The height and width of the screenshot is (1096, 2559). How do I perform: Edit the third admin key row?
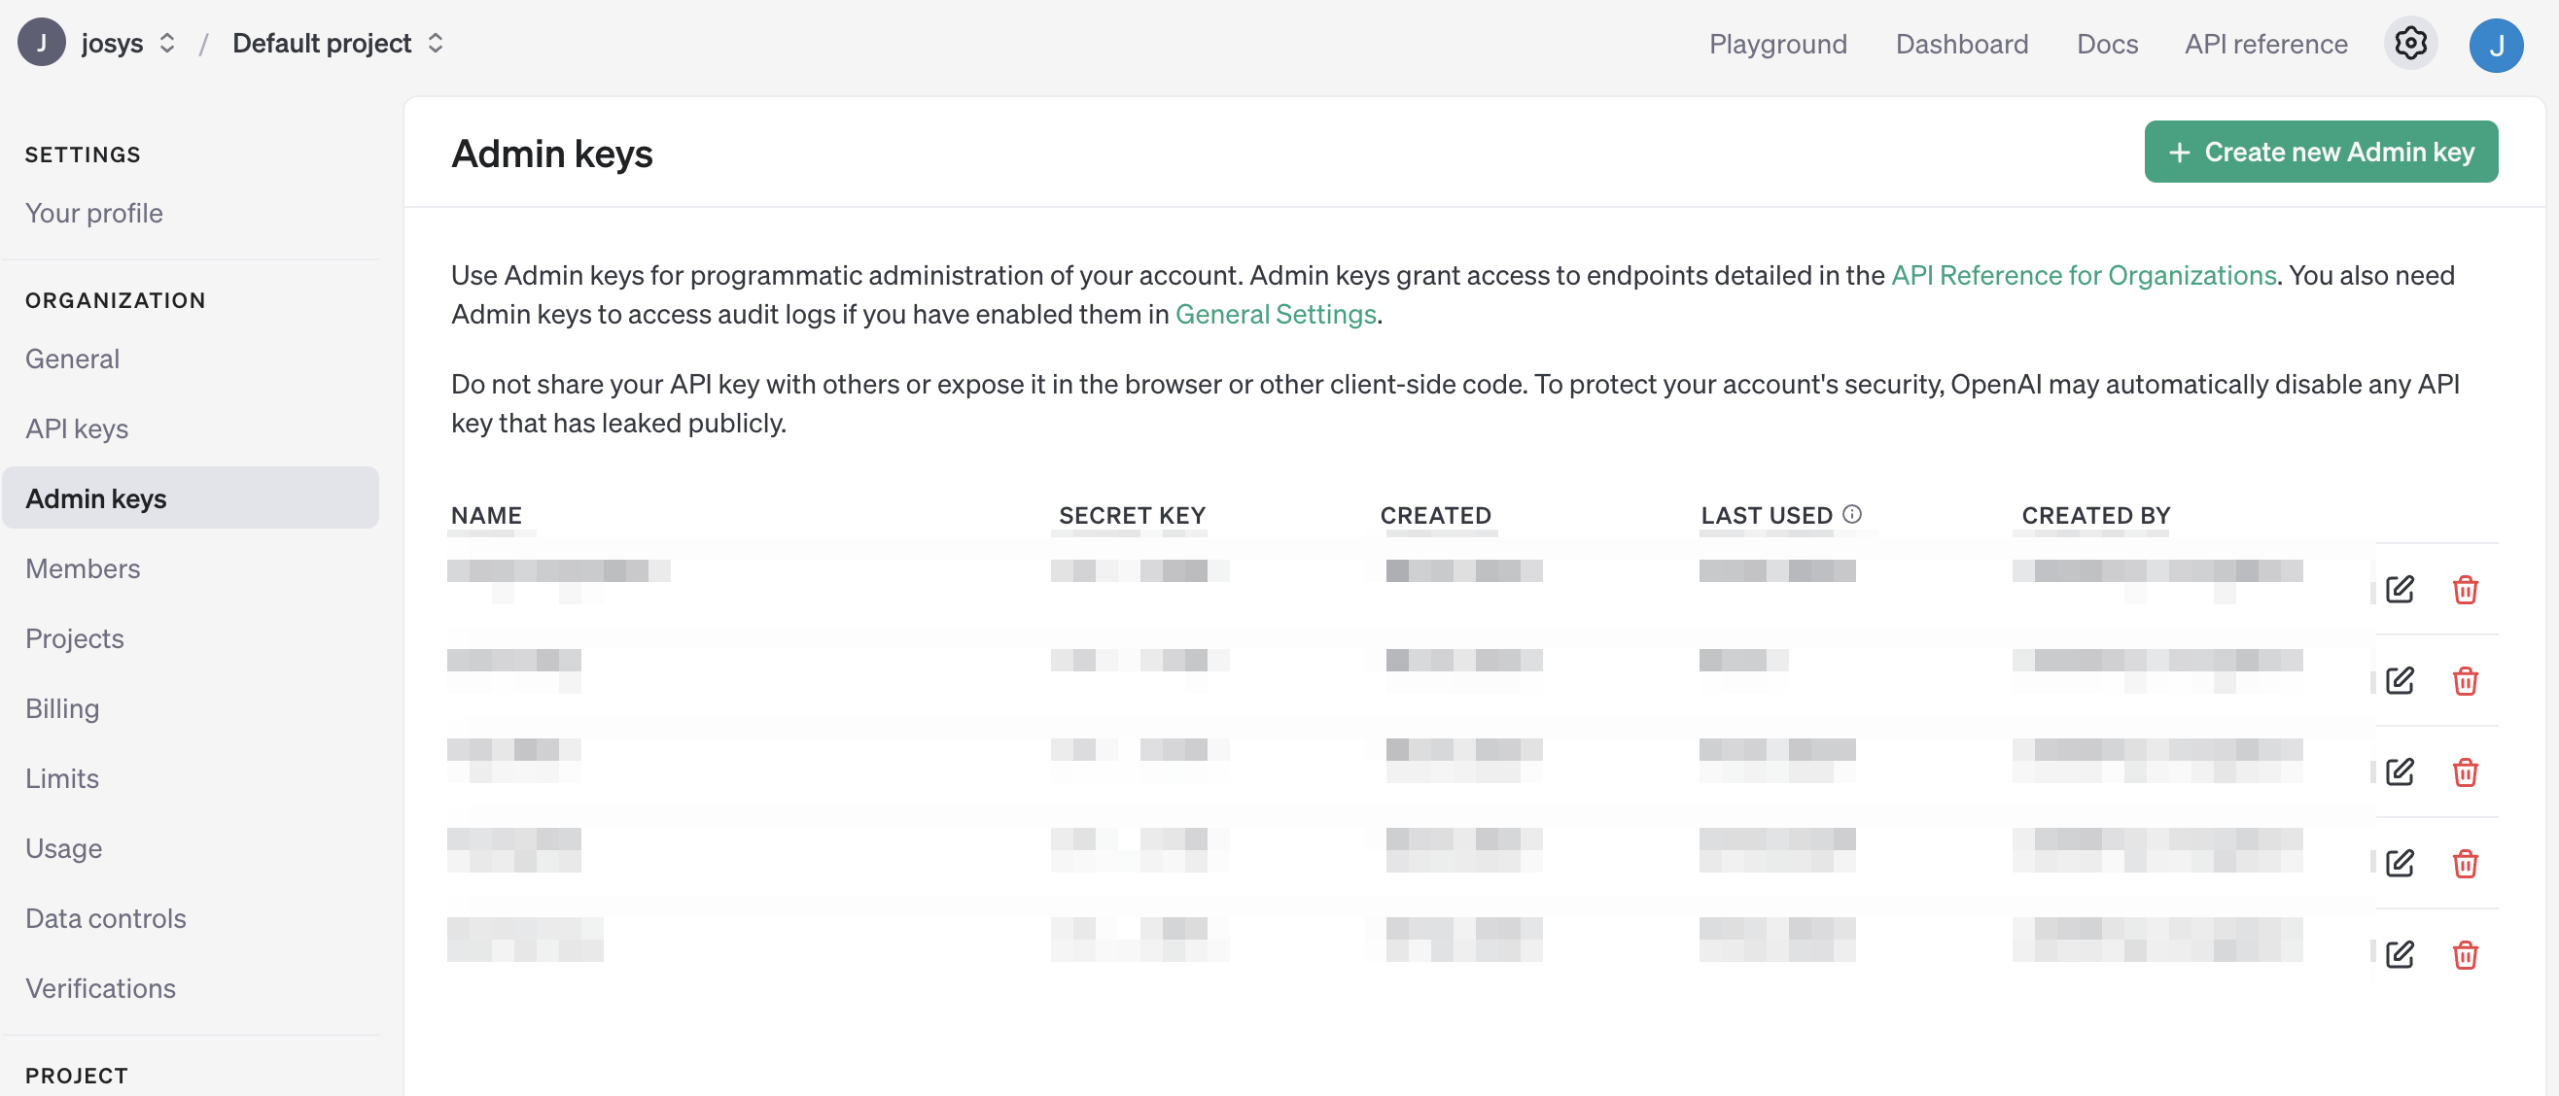click(2400, 772)
